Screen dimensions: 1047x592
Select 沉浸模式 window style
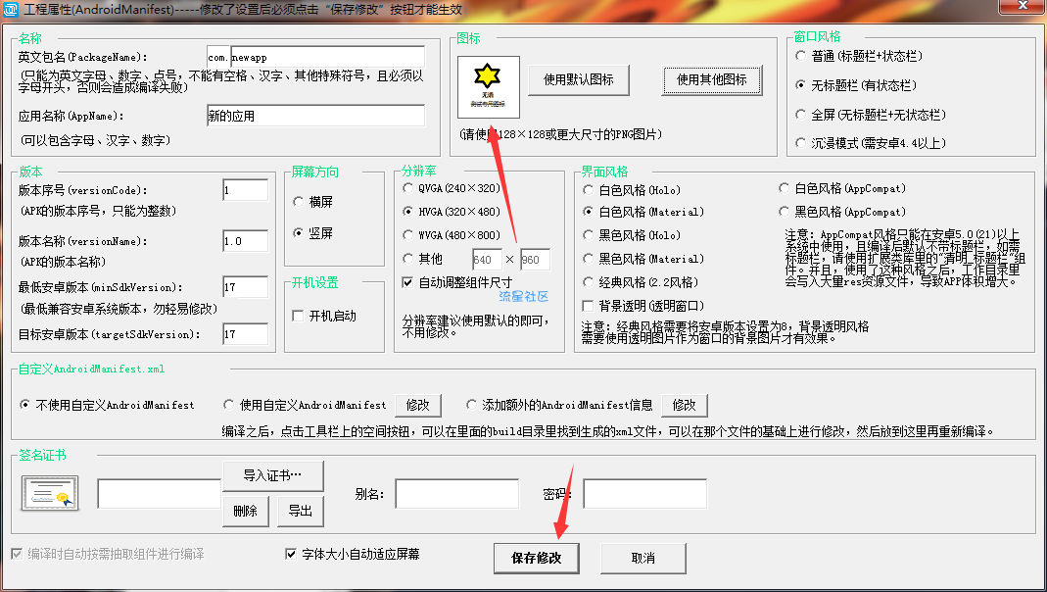pyautogui.click(x=872, y=143)
